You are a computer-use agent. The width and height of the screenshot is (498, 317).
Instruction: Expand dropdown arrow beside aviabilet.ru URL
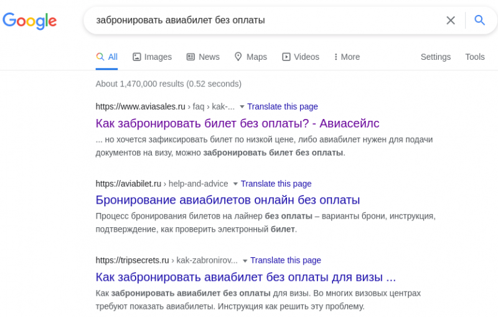click(x=235, y=184)
